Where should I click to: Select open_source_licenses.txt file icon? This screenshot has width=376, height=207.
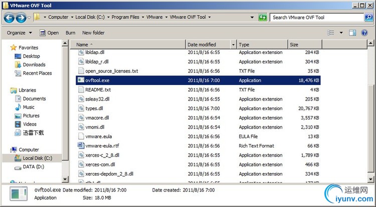81,71
